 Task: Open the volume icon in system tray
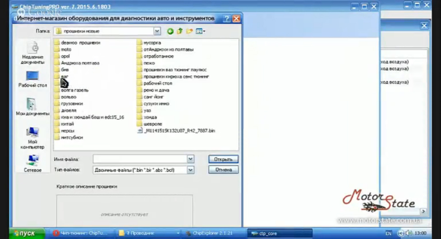coord(408,233)
